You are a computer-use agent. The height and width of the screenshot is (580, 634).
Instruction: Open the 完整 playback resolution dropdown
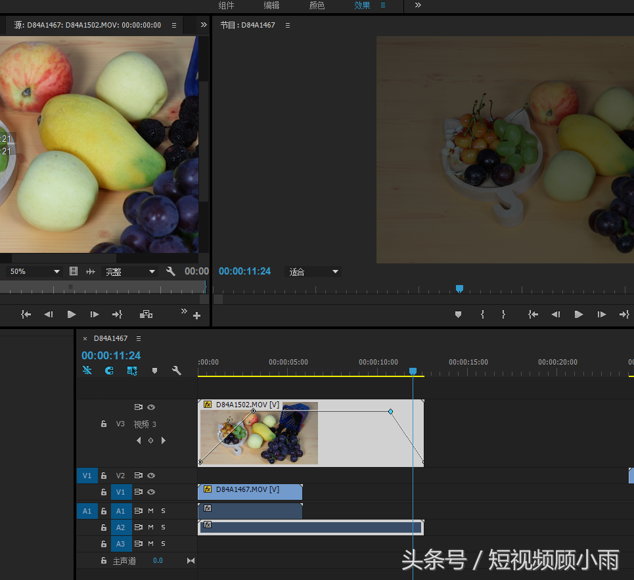click(130, 271)
